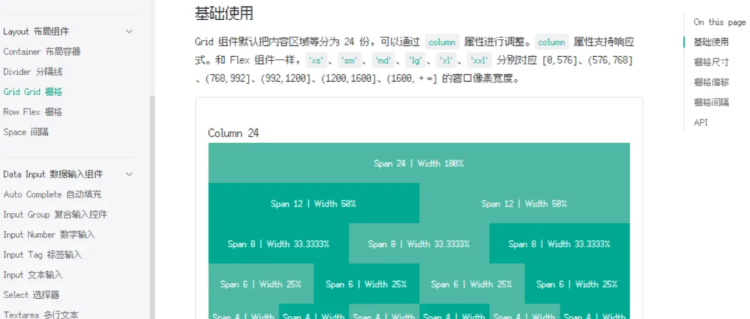
Task: Click the Layout 布局组件 group title
Action: coord(36,31)
